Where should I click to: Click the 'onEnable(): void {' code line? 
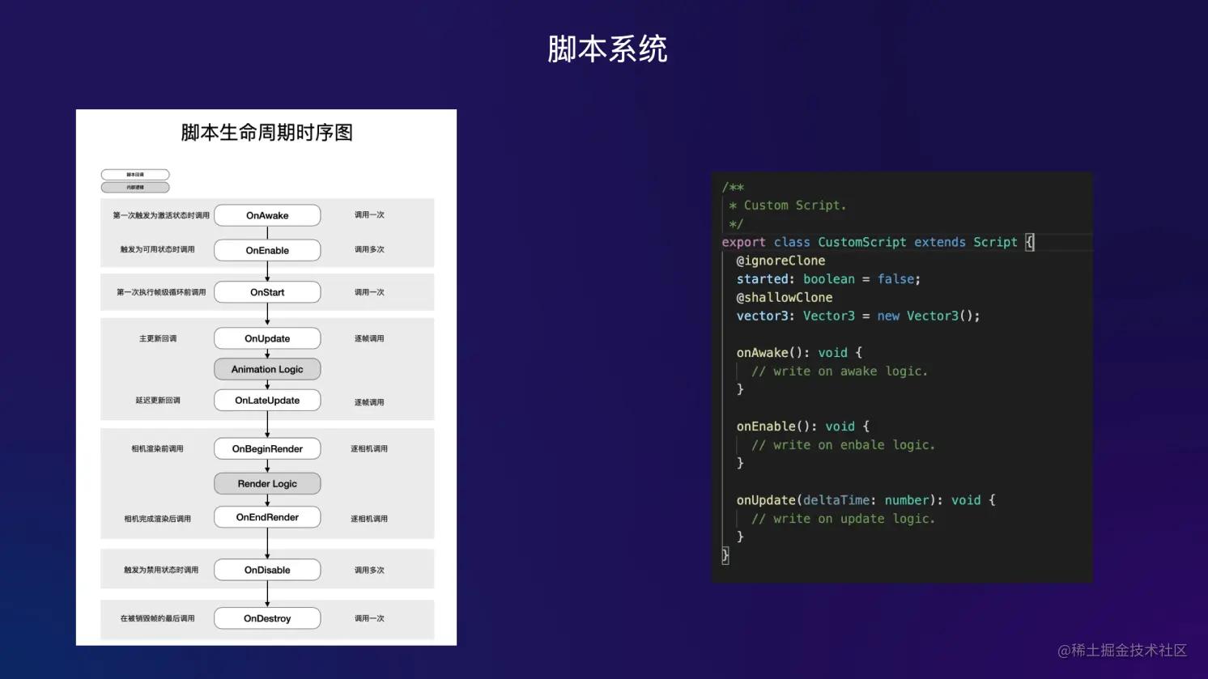[803, 426]
